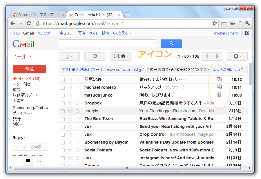
Task: Open the Chrome wrench menu
Action: coord(247,23)
